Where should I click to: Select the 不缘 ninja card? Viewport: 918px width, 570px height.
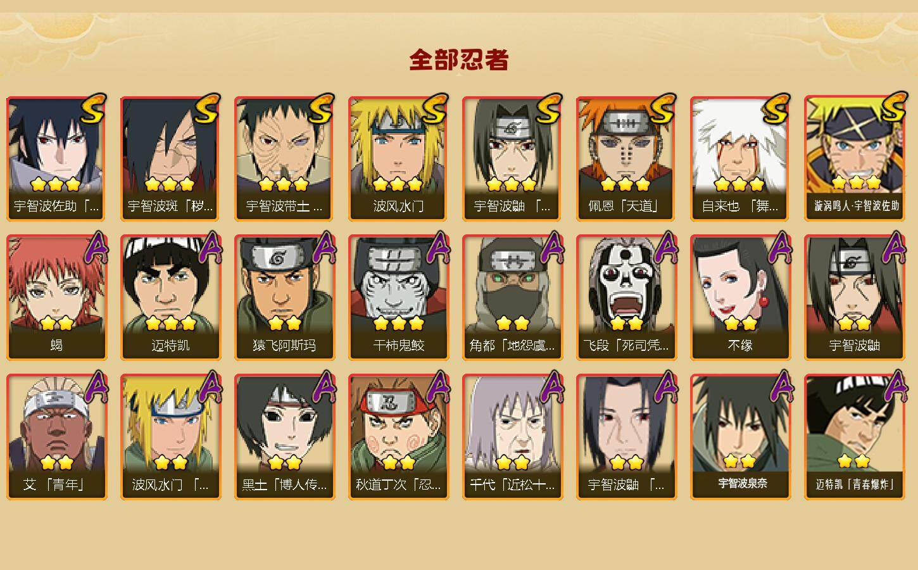click(740, 298)
